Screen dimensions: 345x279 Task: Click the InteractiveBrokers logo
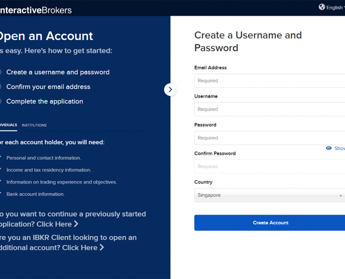pos(36,10)
